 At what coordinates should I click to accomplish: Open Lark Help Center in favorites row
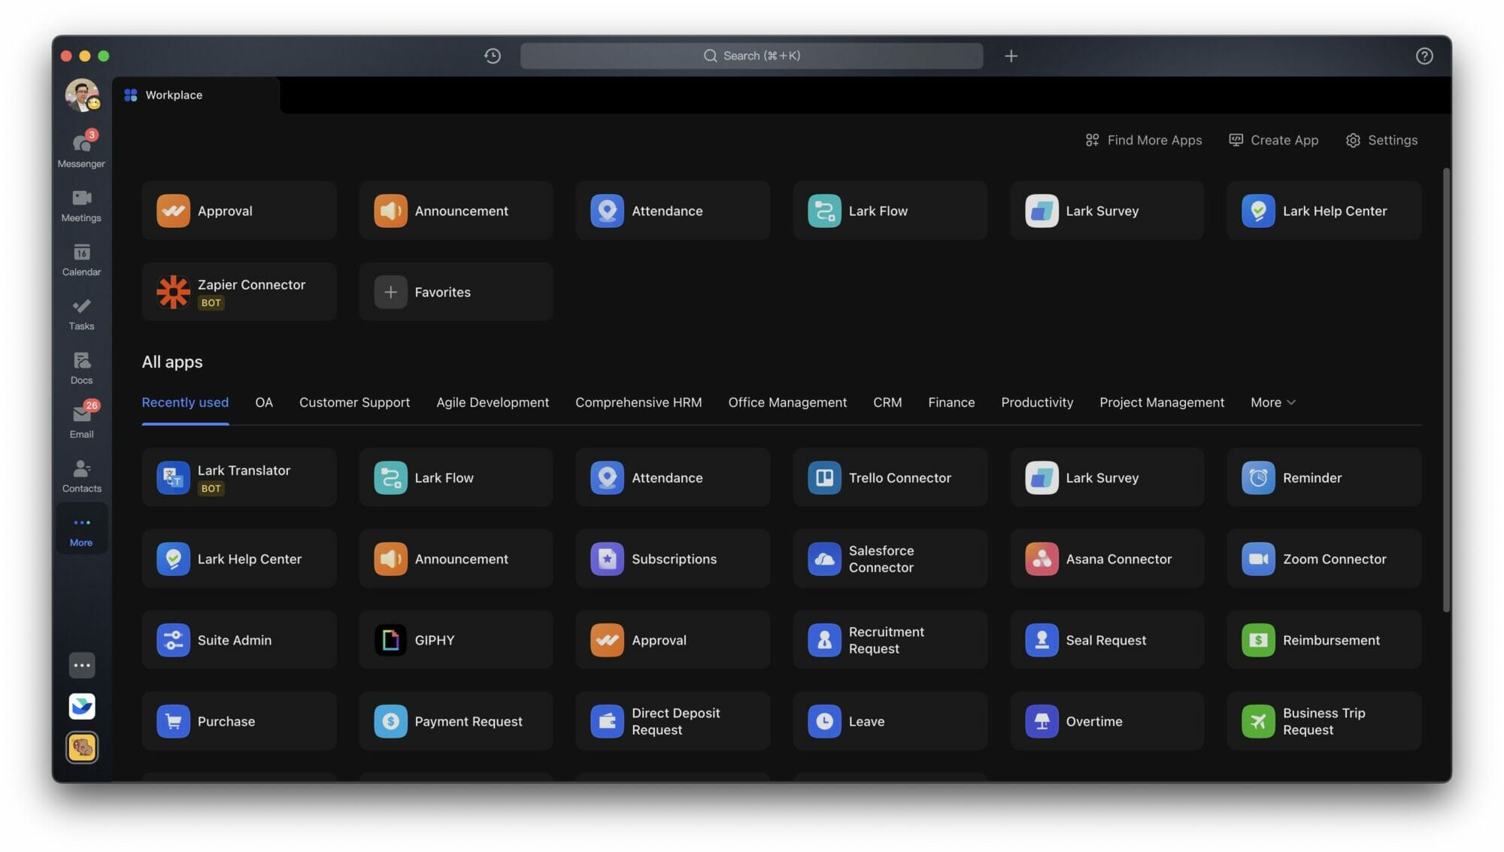pos(1324,211)
